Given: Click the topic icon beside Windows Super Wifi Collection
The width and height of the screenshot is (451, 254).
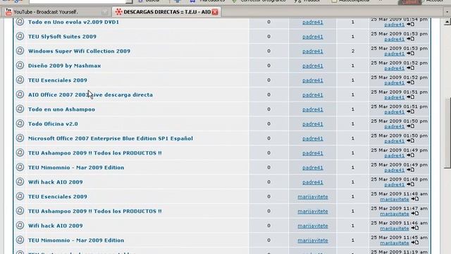Looking at the screenshot, I should point(20,51).
